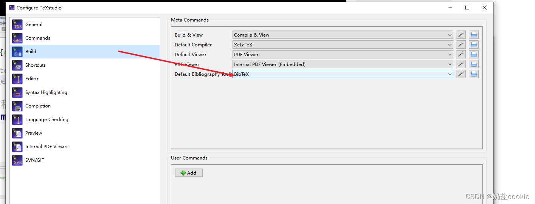
Task: Click the Commands latex icon
Action: [x=17, y=38]
